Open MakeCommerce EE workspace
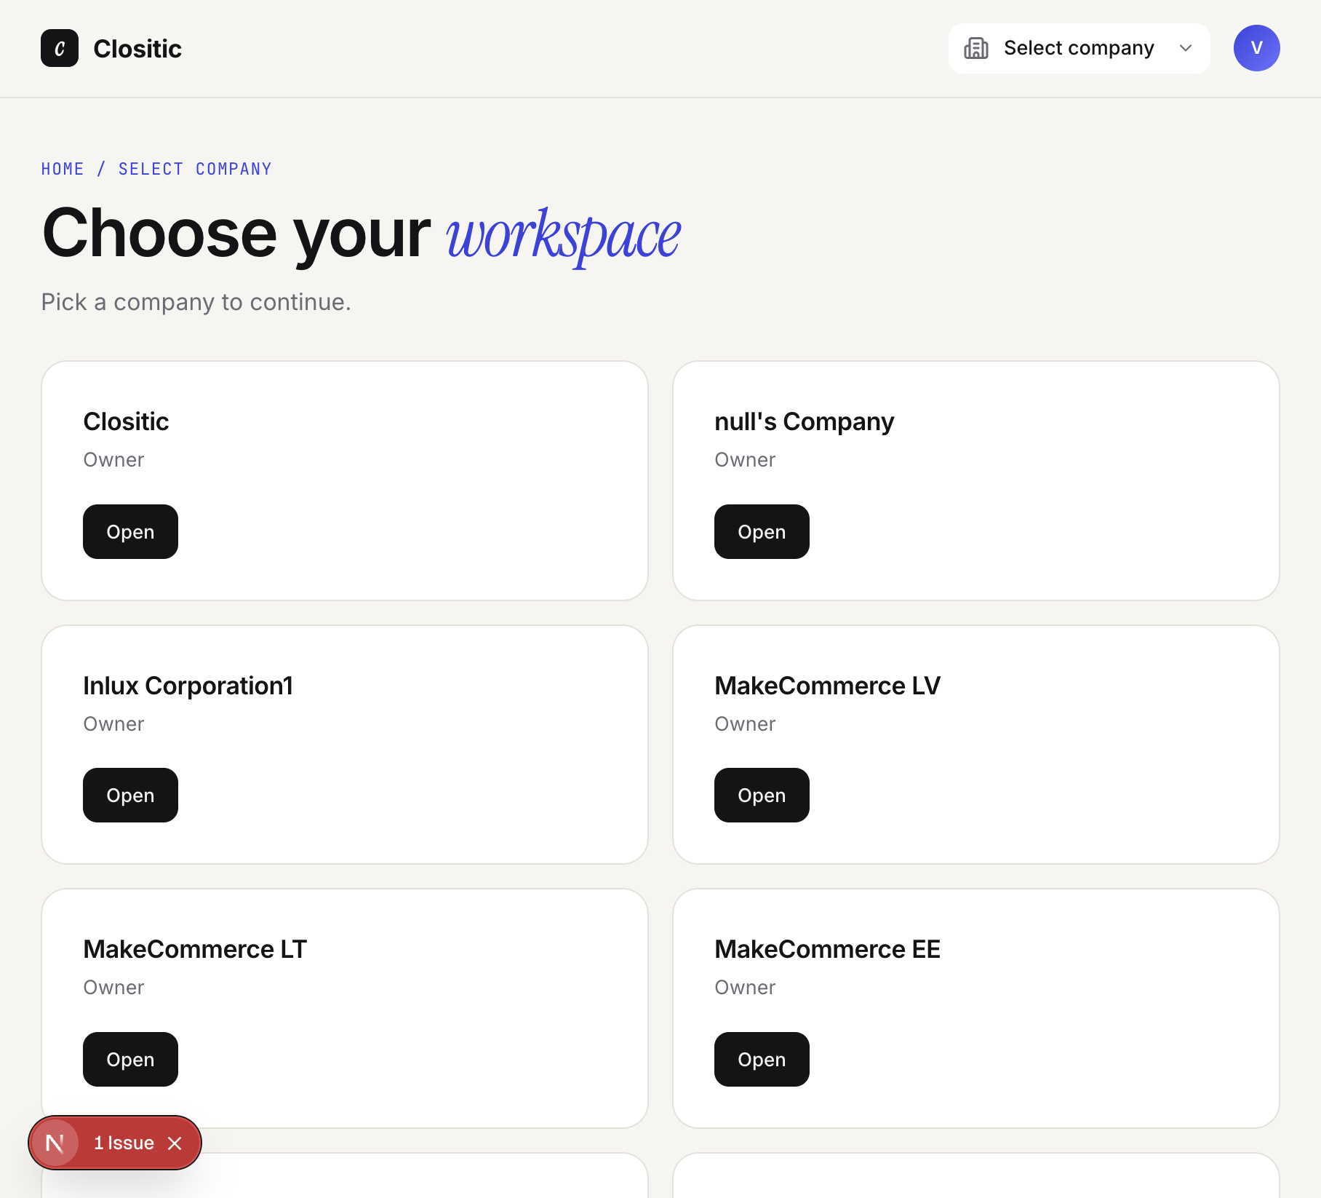 coord(762,1059)
